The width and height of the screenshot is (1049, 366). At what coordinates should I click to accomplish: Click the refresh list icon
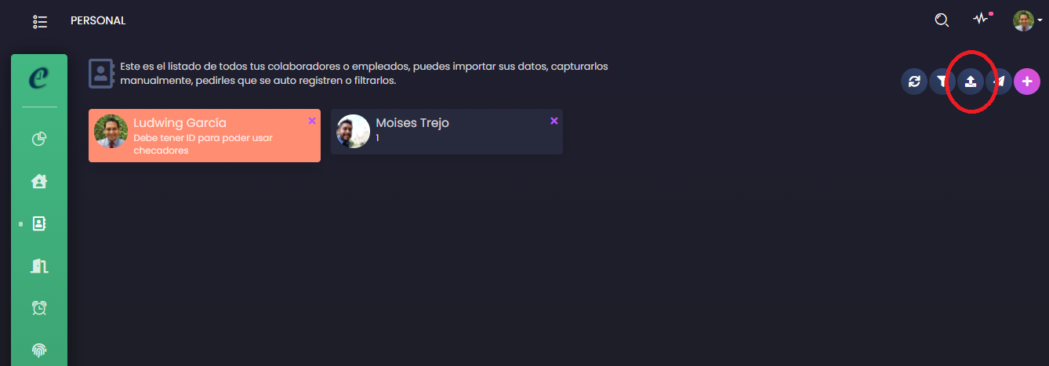pos(914,82)
